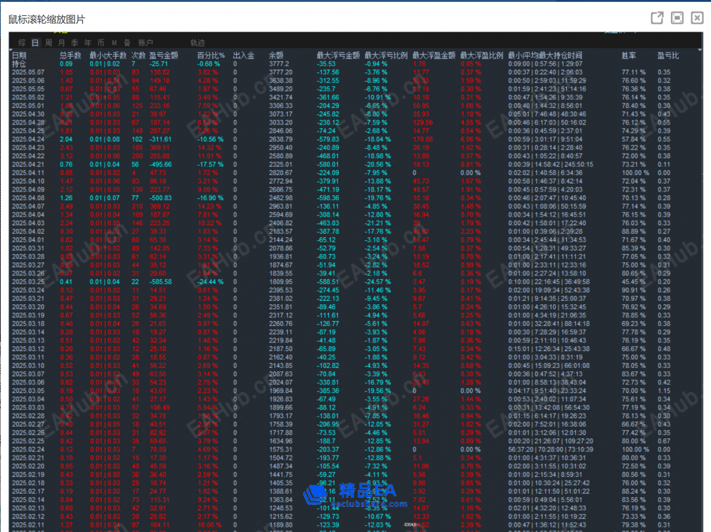The height and width of the screenshot is (532, 711).
Task: Switch to the 周 weekly tab
Action: pos(48,43)
